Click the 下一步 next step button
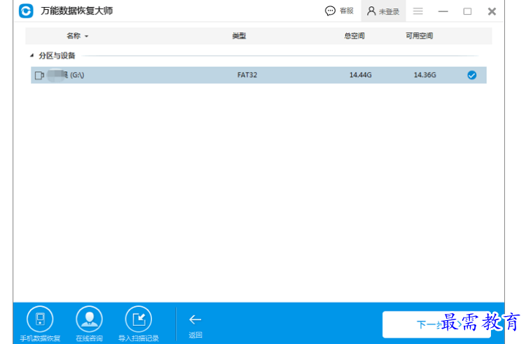526x344 pixels. [x=436, y=324]
